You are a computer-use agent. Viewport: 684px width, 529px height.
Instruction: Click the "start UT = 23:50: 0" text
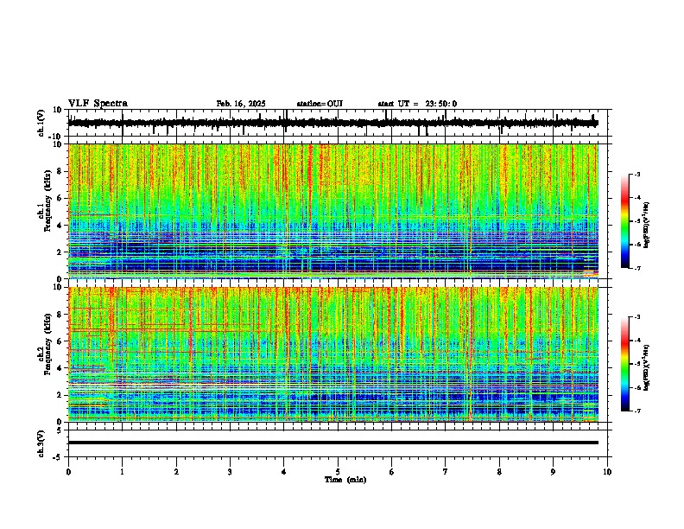pos(417,104)
